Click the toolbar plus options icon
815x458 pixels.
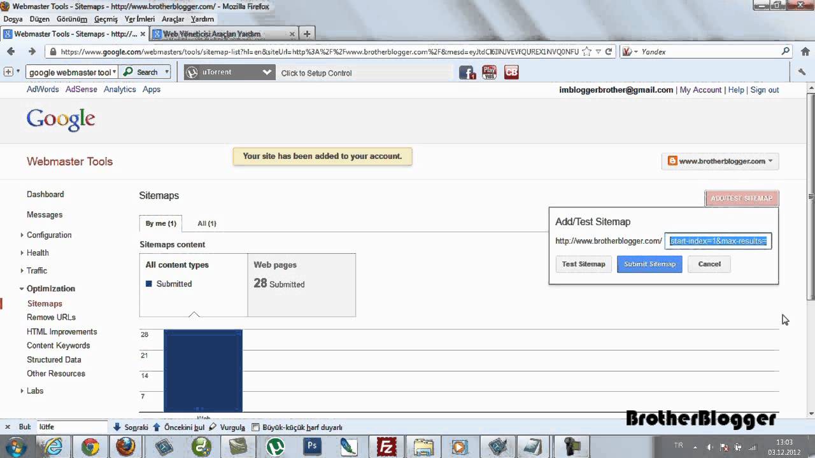click(x=8, y=72)
